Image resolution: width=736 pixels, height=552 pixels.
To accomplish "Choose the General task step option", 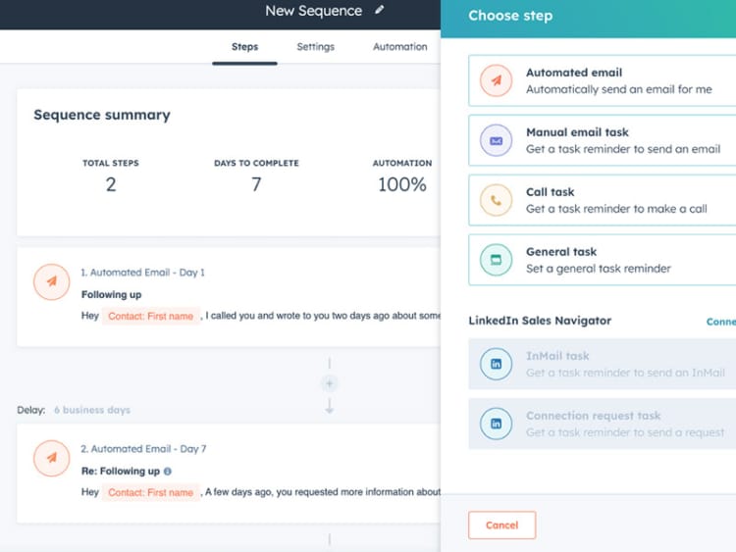I will coord(603,260).
